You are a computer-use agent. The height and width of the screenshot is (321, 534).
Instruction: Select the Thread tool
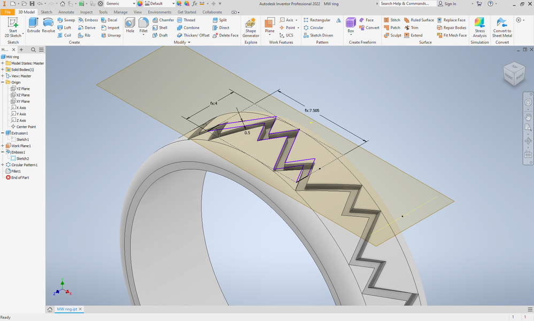click(186, 20)
